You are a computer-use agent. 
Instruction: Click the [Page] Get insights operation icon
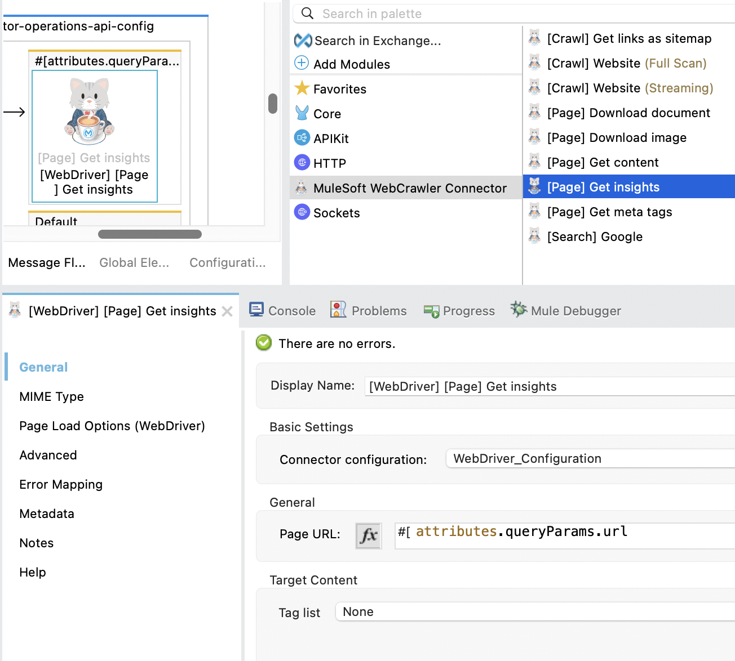coord(534,186)
